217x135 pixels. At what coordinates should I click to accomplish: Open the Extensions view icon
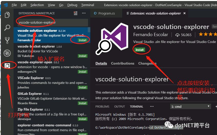pyautogui.click(x=7, y=66)
